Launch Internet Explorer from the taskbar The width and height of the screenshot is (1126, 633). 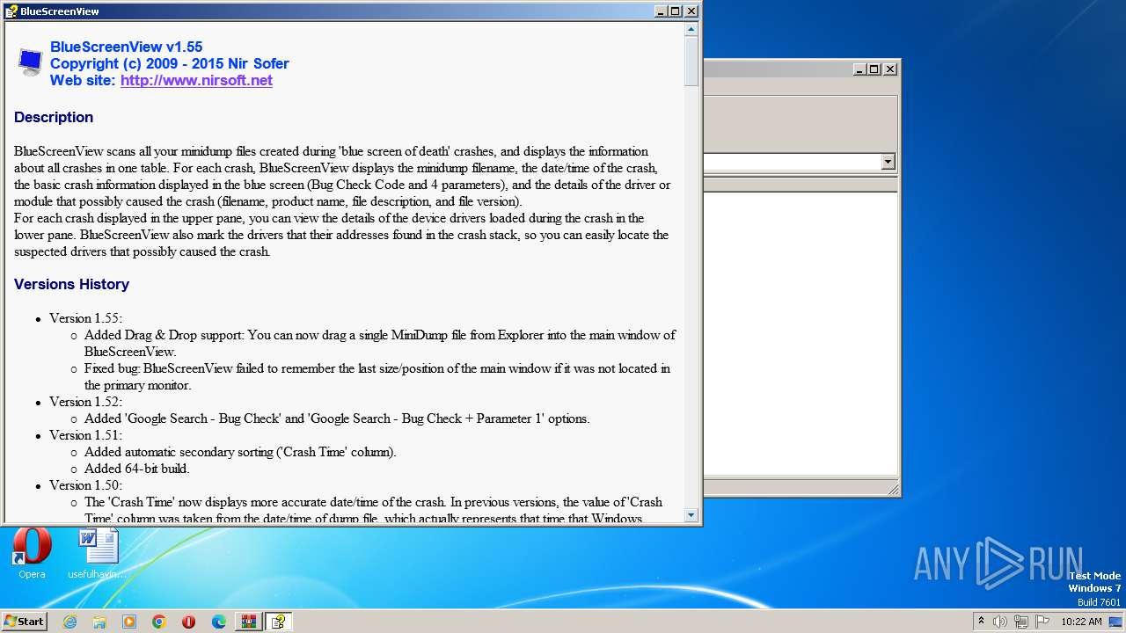coord(69,622)
